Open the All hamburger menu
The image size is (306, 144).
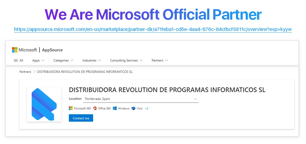pyautogui.click(x=19, y=61)
